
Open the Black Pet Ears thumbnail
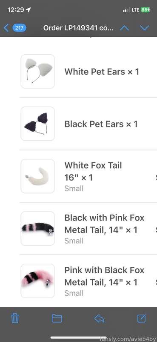click(x=38, y=124)
